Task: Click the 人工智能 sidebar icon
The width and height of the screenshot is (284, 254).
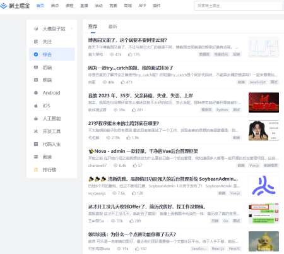Action: (x=36, y=119)
